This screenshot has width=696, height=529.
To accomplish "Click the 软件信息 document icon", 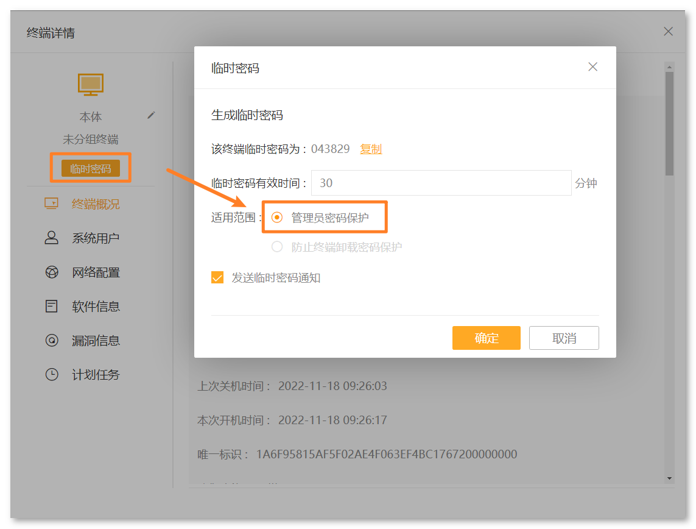I will tap(52, 306).
